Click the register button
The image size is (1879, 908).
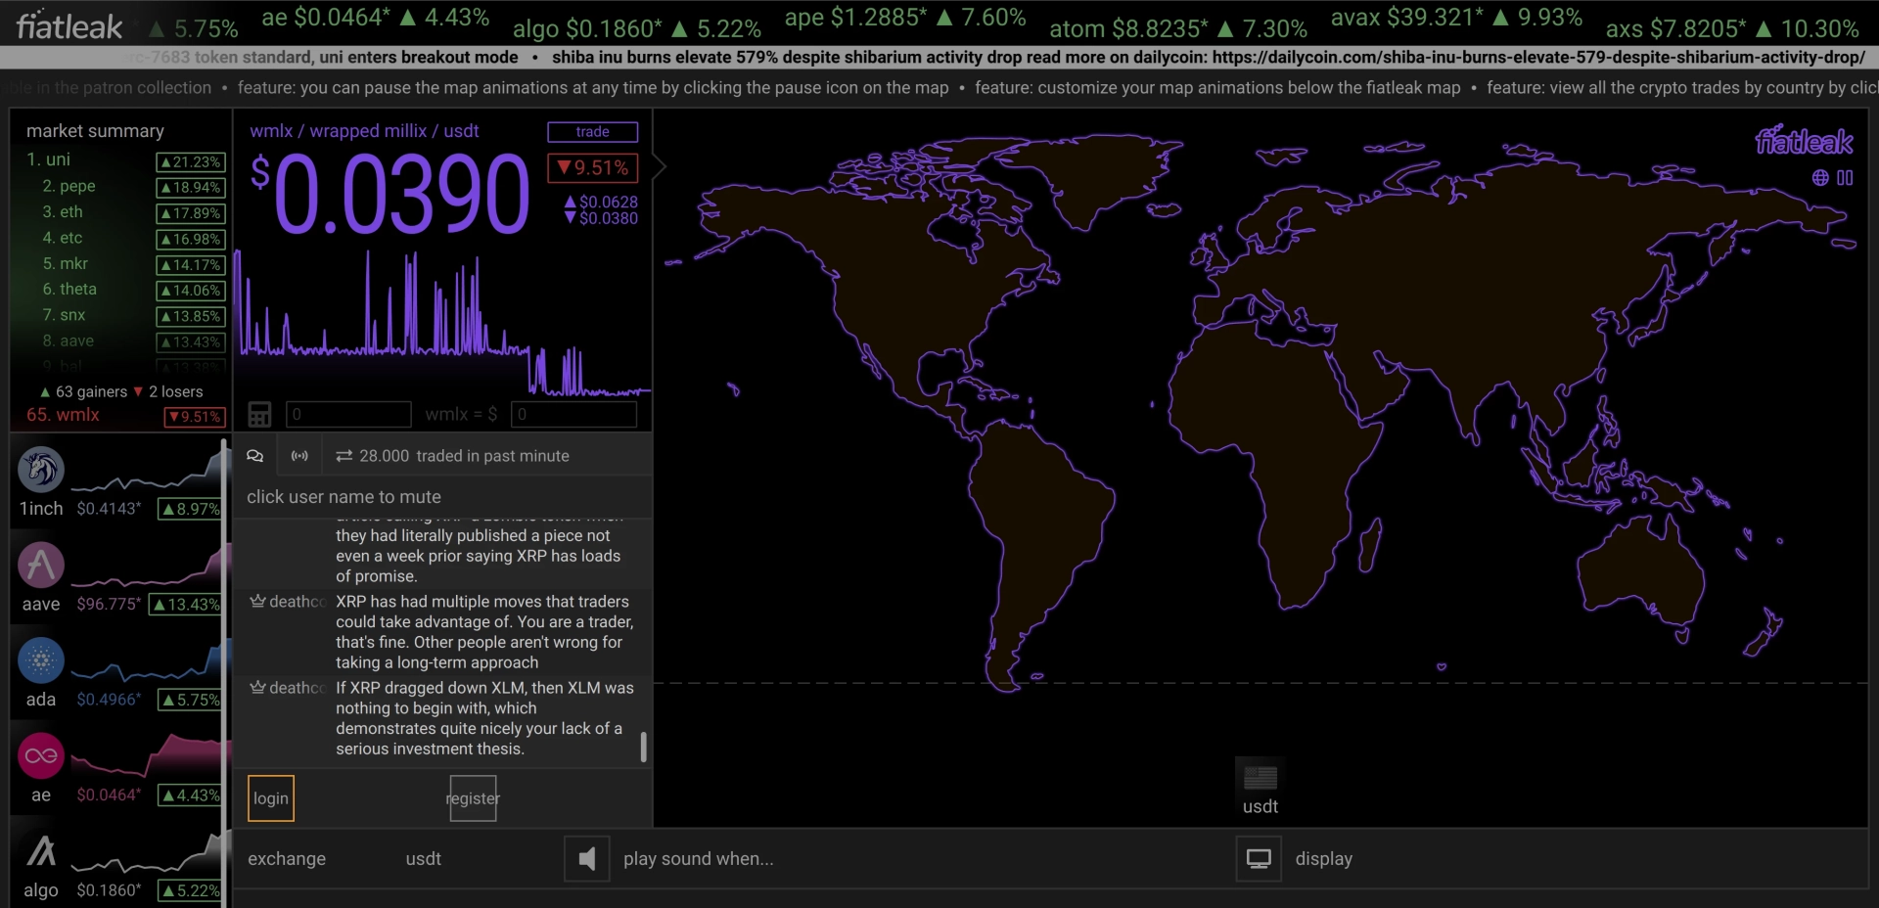473,798
